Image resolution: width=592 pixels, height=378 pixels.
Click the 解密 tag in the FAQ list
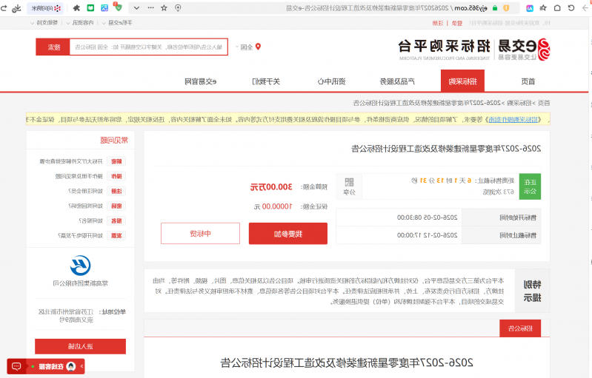(116, 162)
